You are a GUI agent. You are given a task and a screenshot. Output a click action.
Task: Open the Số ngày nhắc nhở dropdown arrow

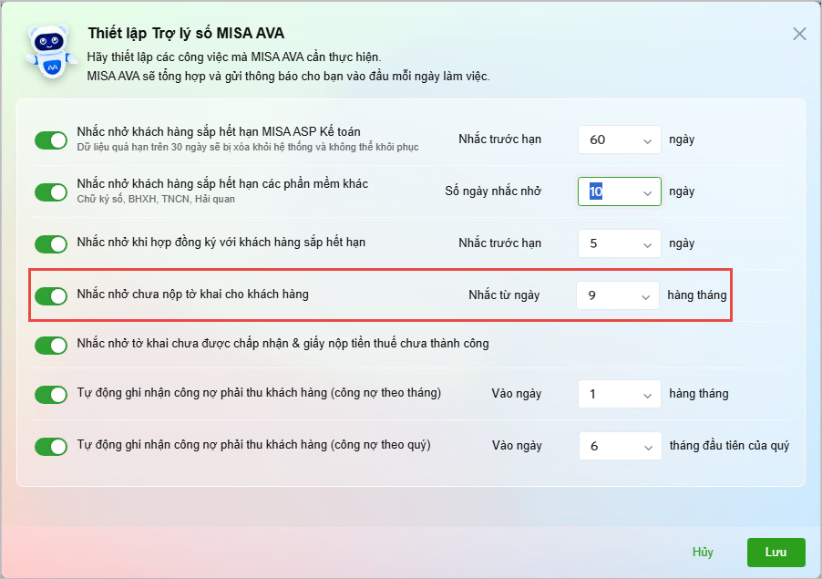coord(647,192)
